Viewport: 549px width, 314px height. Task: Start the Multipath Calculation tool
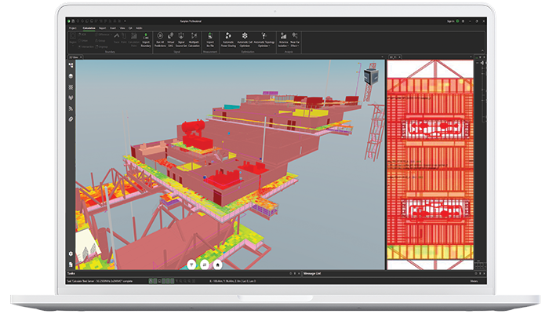pyautogui.click(x=194, y=39)
